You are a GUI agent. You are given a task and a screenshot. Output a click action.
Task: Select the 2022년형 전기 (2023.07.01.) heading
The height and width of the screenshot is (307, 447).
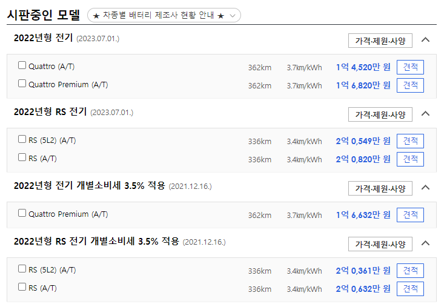click(x=67, y=38)
